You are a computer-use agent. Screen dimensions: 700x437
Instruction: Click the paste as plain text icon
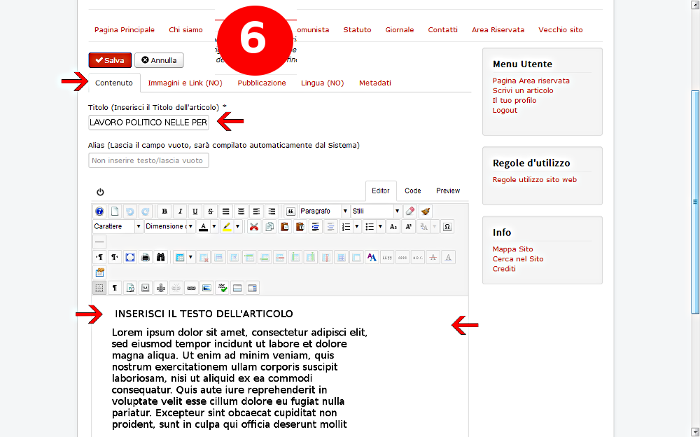click(300, 226)
